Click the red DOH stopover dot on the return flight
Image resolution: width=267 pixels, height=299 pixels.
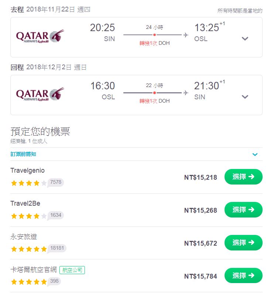click(x=154, y=93)
